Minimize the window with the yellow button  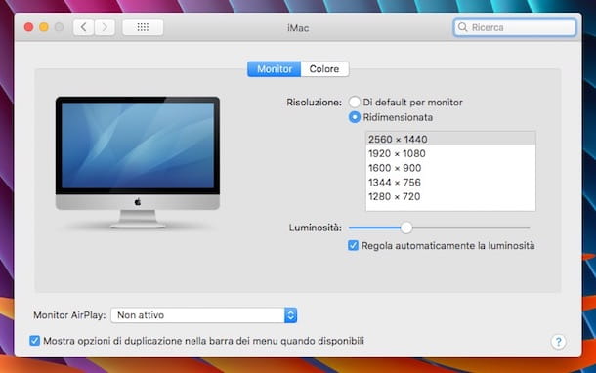44,27
